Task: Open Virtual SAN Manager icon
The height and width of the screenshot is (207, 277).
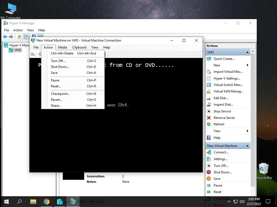Action: [x=209, y=91]
